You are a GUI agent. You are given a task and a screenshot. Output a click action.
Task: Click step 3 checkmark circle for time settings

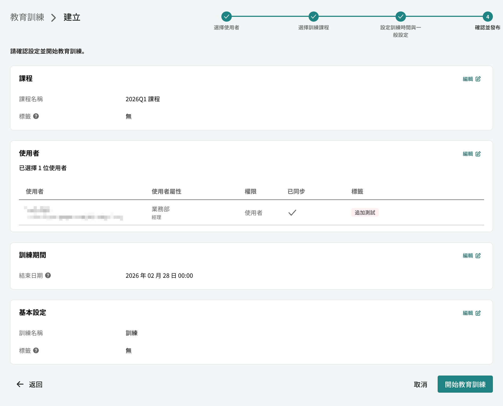[401, 17]
